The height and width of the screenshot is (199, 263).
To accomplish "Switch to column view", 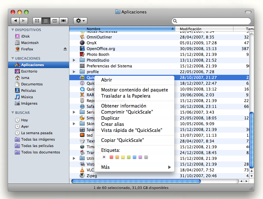I will pyautogui.click(x=55, y=21).
